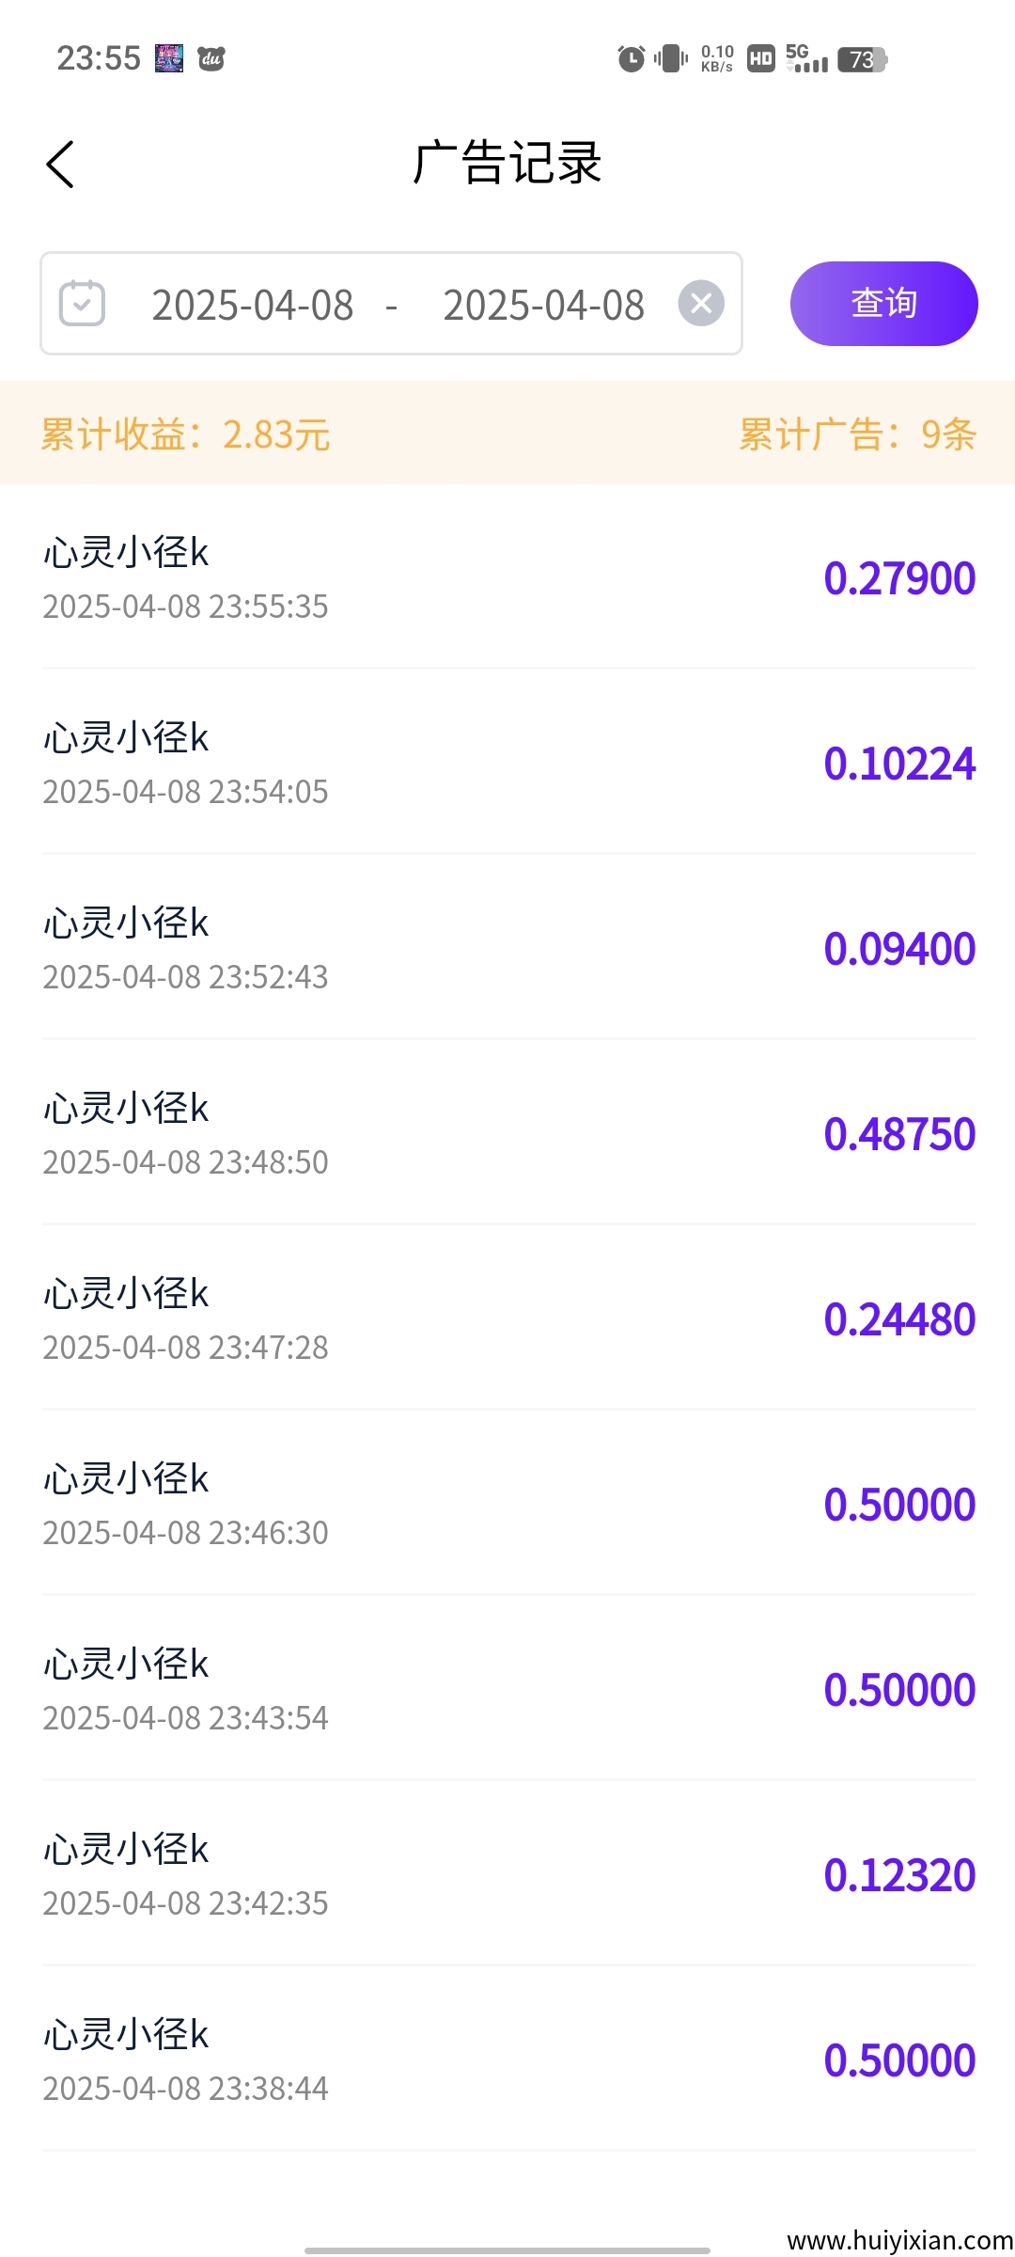Open the calendar date picker icon
This screenshot has height=2257, width=1015.
coord(82,303)
